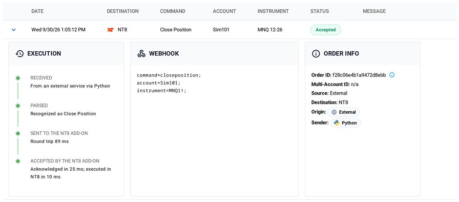459x202 pixels.
Task: Click From an external service via Python
Action: (x=70, y=86)
